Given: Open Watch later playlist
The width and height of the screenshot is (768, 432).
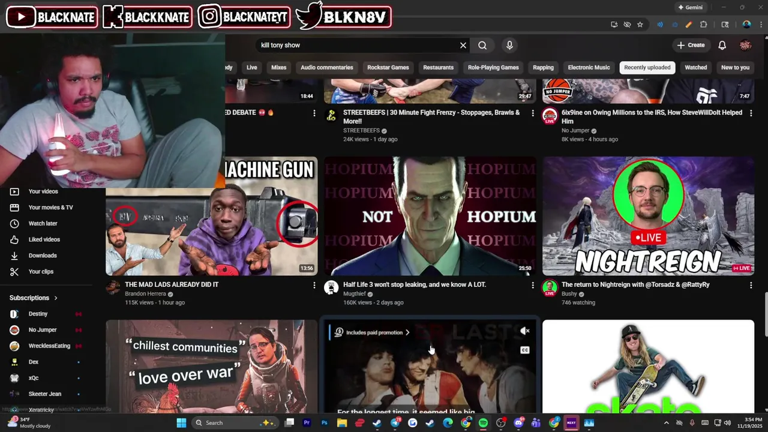Looking at the screenshot, I should [43, 223].
